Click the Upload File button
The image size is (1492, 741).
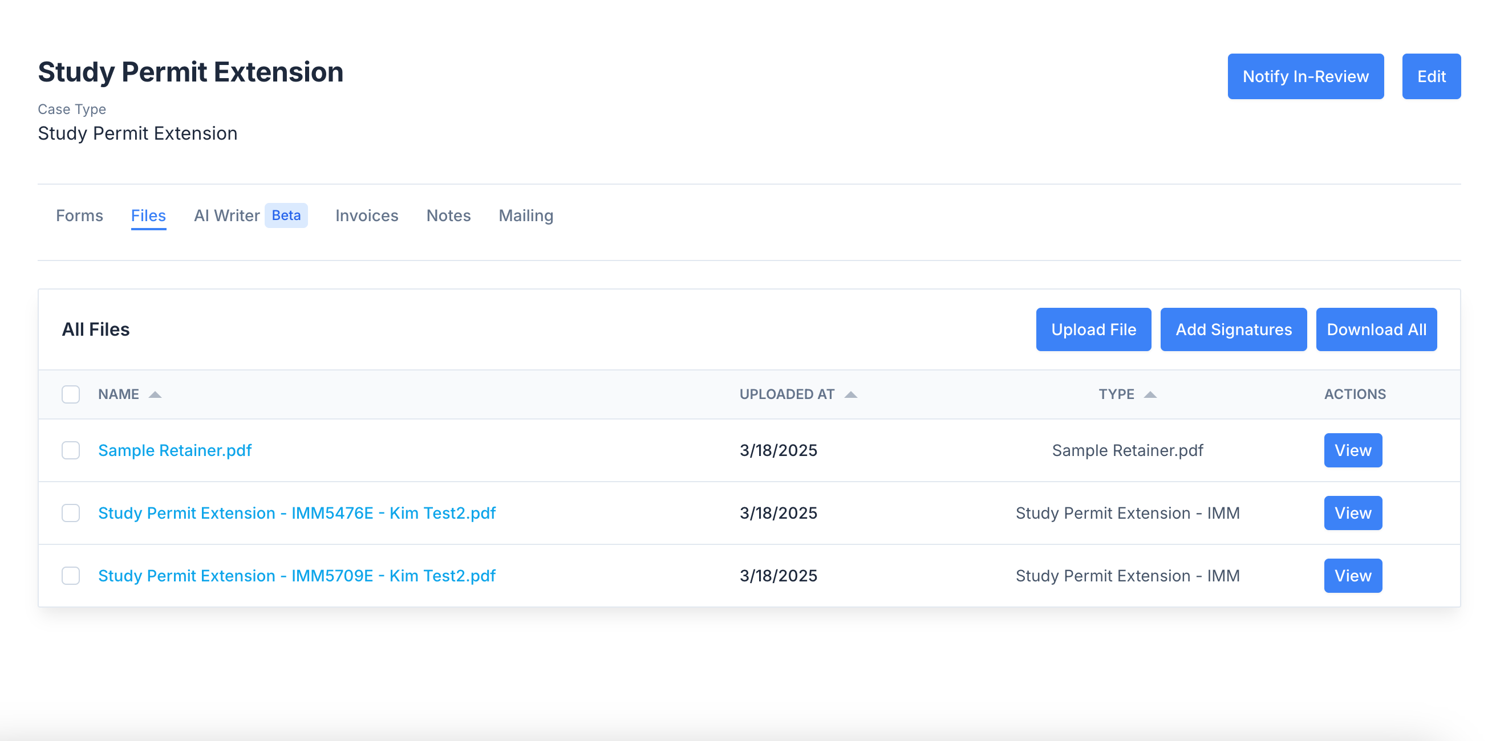pyautogui.click(x=1093, y=329)
